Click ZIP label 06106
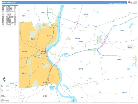This screenshot has width=138, height=104. click(x=24, y=73)
